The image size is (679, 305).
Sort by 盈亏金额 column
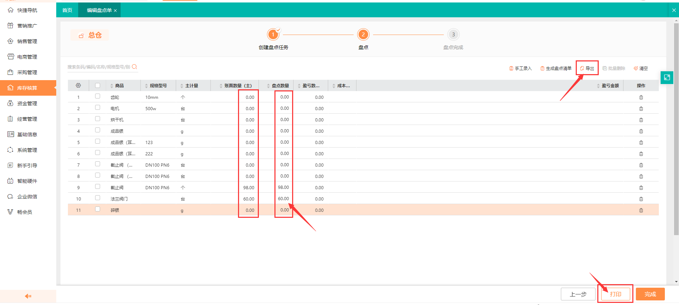[x=598, y=86]
